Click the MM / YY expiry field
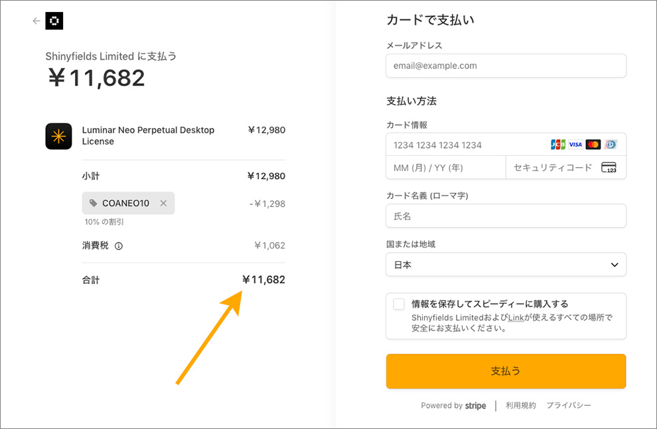Screen dimensions: 657x429 point(445,168)
